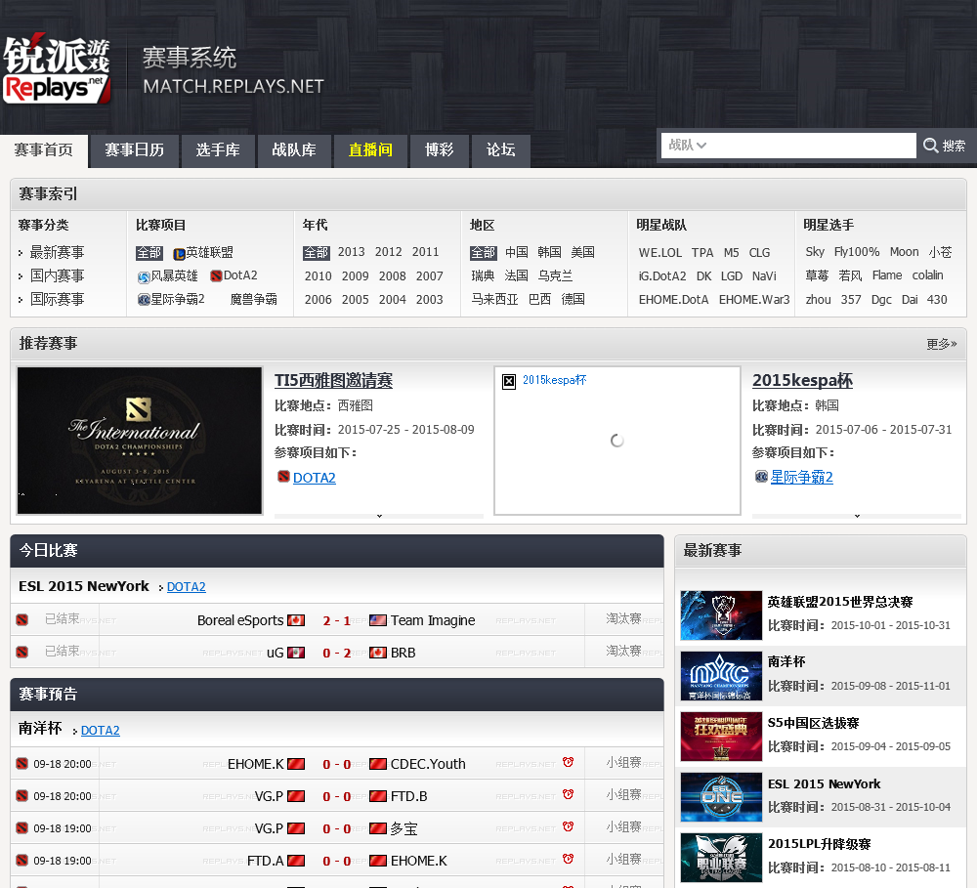
Task: Click the Boreal eSports 2 - 1 score
Action: coord(336,620)
